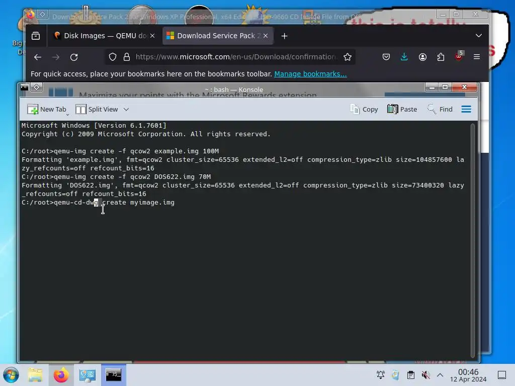Switch to Firefox in the taskbar
515x386 pixels.
tap(61, 375)
